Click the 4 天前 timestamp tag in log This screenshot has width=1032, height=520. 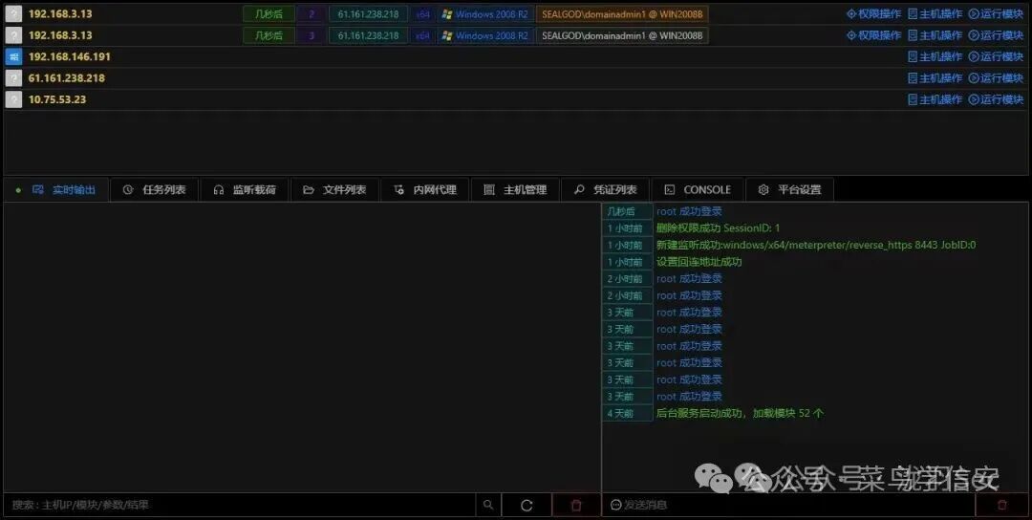627,413
